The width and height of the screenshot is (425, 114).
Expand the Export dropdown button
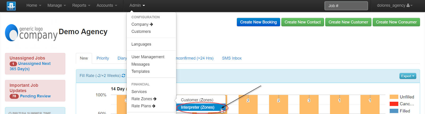(407, 76)
